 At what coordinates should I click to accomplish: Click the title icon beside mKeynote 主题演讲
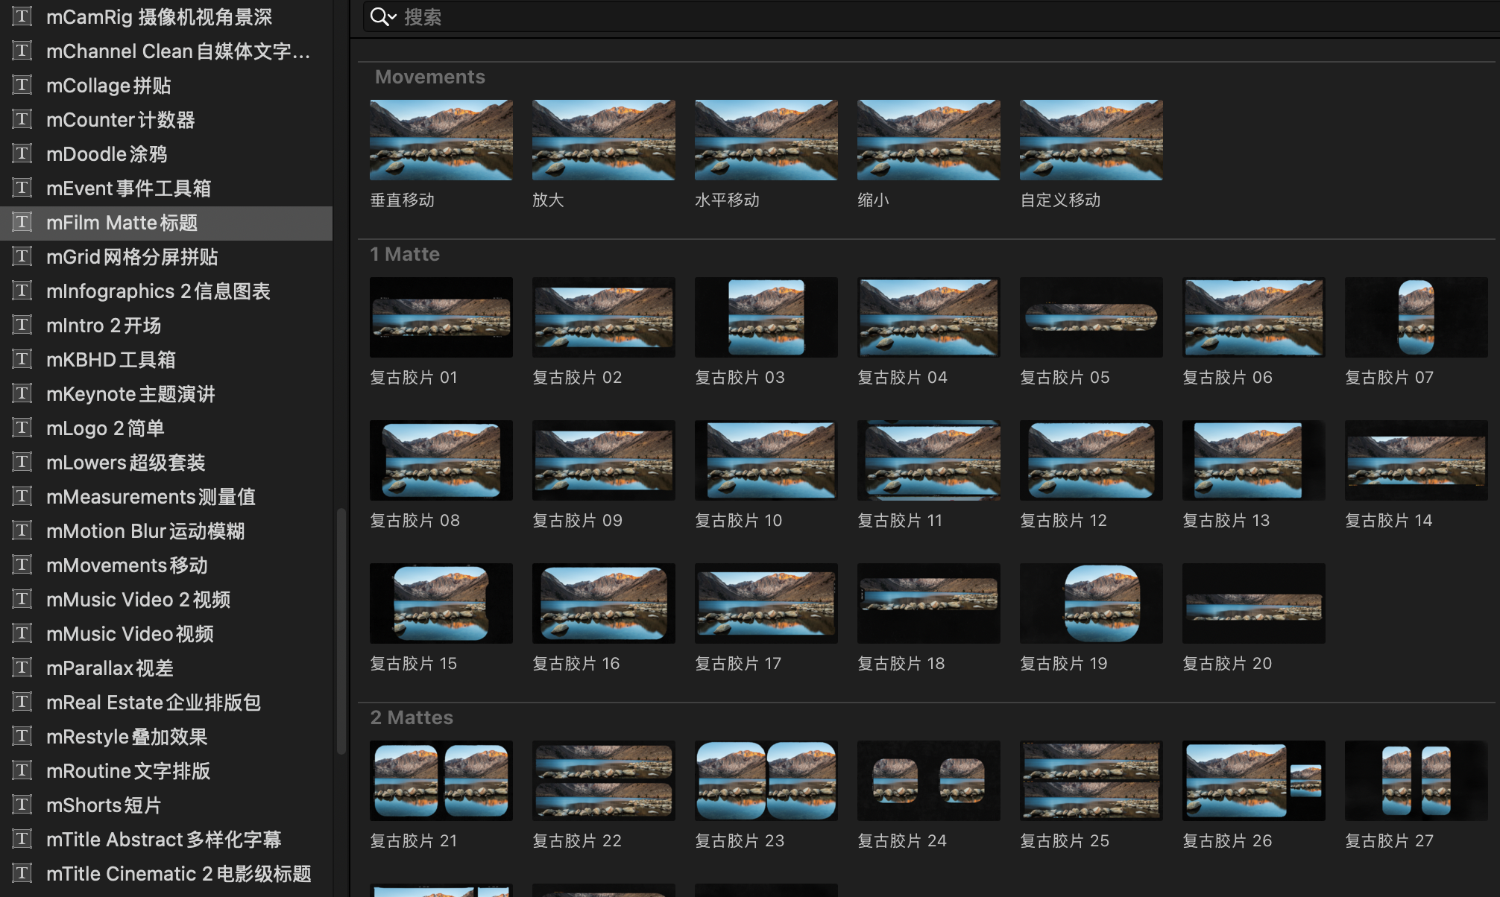[x=22, y=393]
